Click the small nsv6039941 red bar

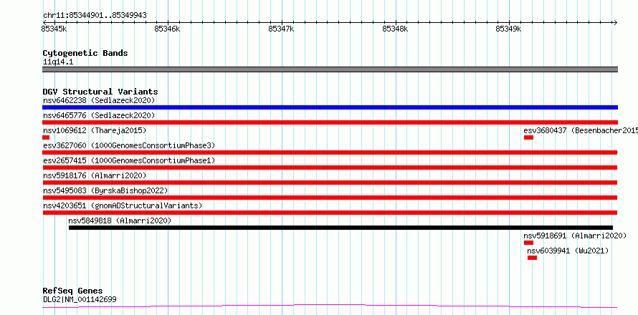point(532,258)
